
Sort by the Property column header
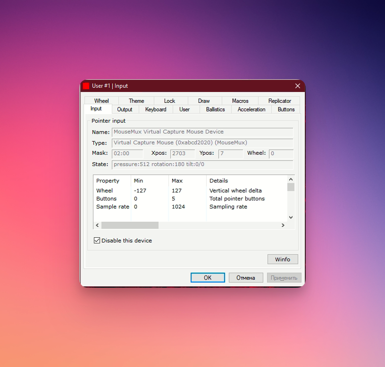point(112,181)
